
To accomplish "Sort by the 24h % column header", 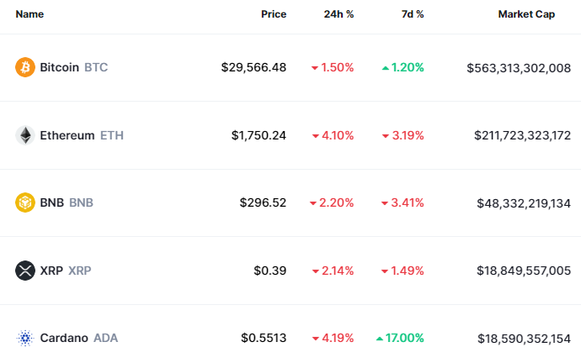I will coord(338,14).
